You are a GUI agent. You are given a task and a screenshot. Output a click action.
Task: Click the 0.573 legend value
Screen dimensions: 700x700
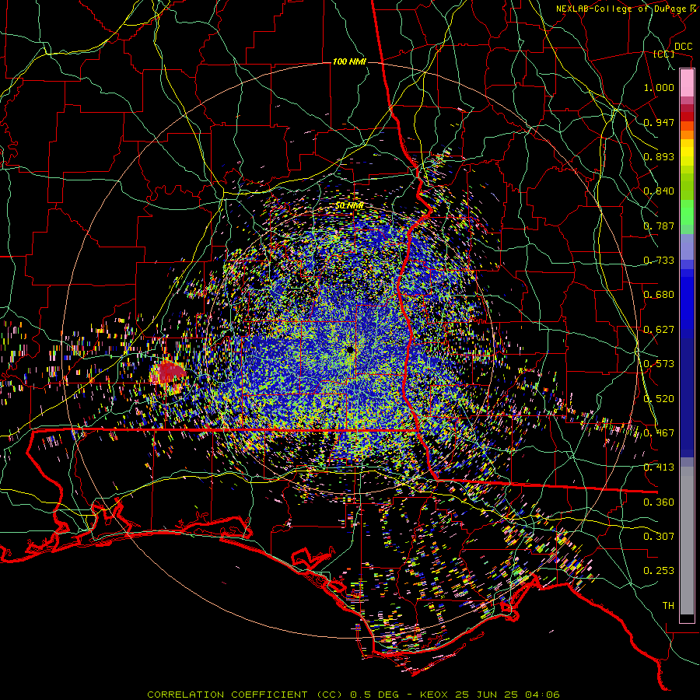click(x=659, y=364)
